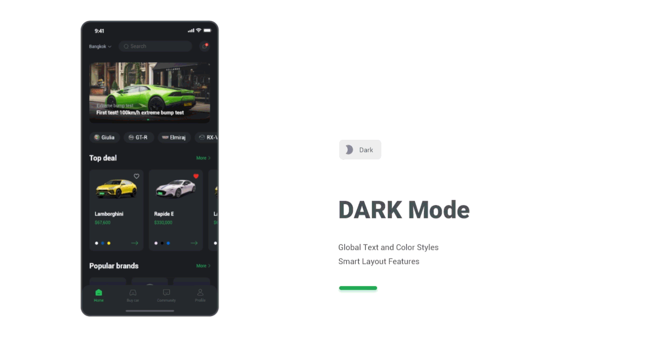Viewport: 655px width, 362px height.
Task: Unlike the Rapide E red heart
Action: tap(196, 176)
